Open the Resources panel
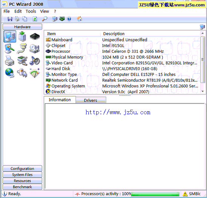 22,181
